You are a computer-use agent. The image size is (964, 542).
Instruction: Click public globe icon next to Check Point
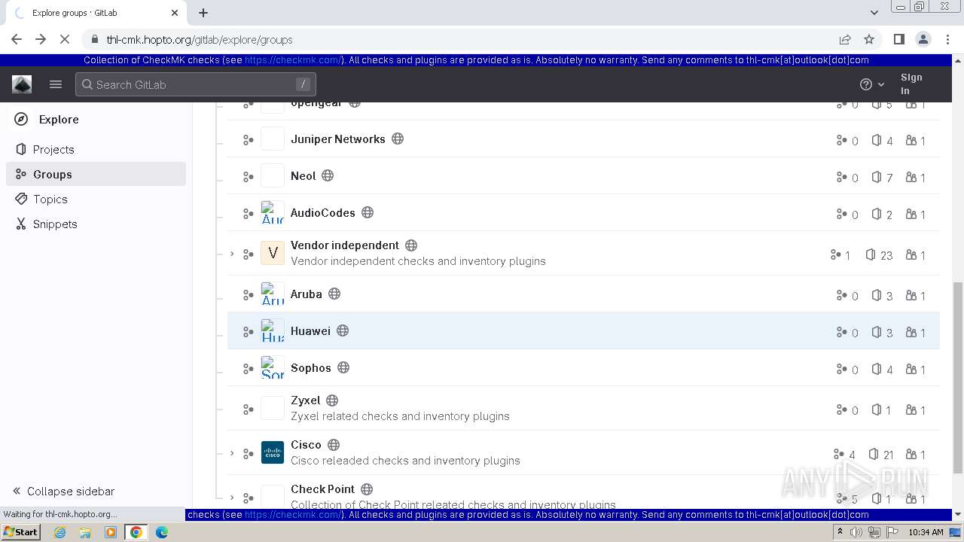point(367,489)
